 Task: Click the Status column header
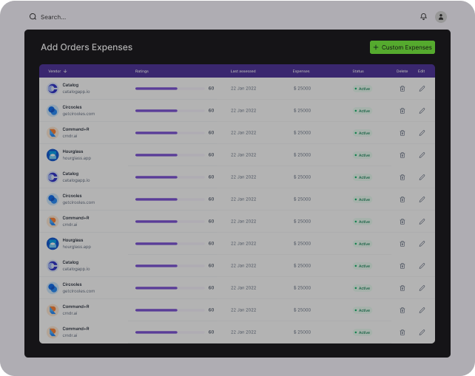tap(358, 71)
